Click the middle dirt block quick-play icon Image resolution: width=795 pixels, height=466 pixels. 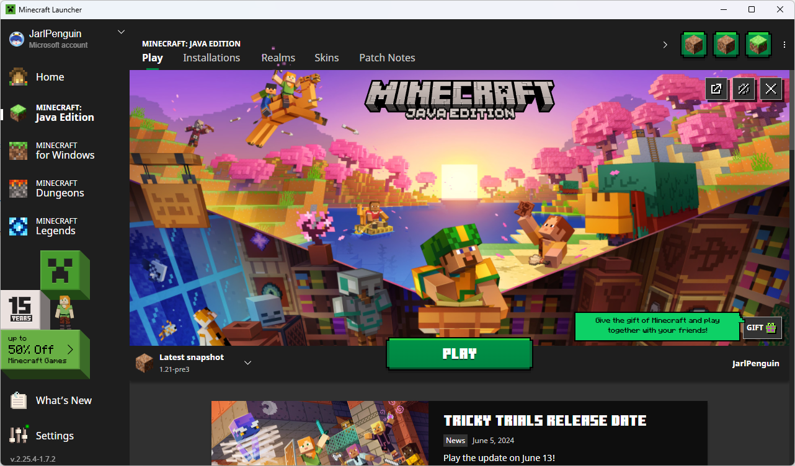tap(726, 44)
